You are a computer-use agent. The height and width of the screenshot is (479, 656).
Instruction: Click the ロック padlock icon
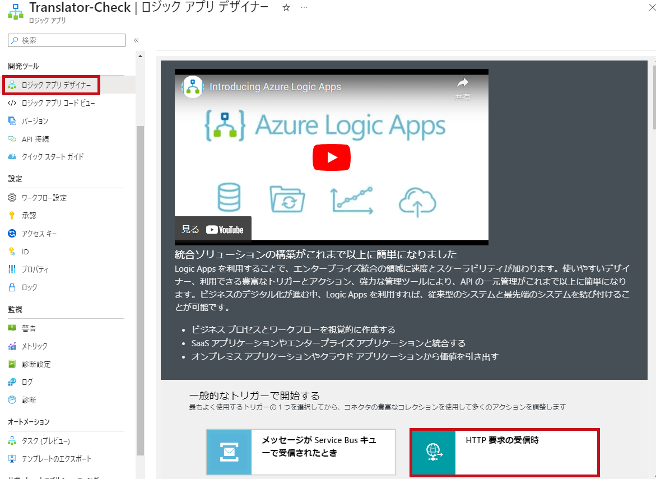point(12,287)
